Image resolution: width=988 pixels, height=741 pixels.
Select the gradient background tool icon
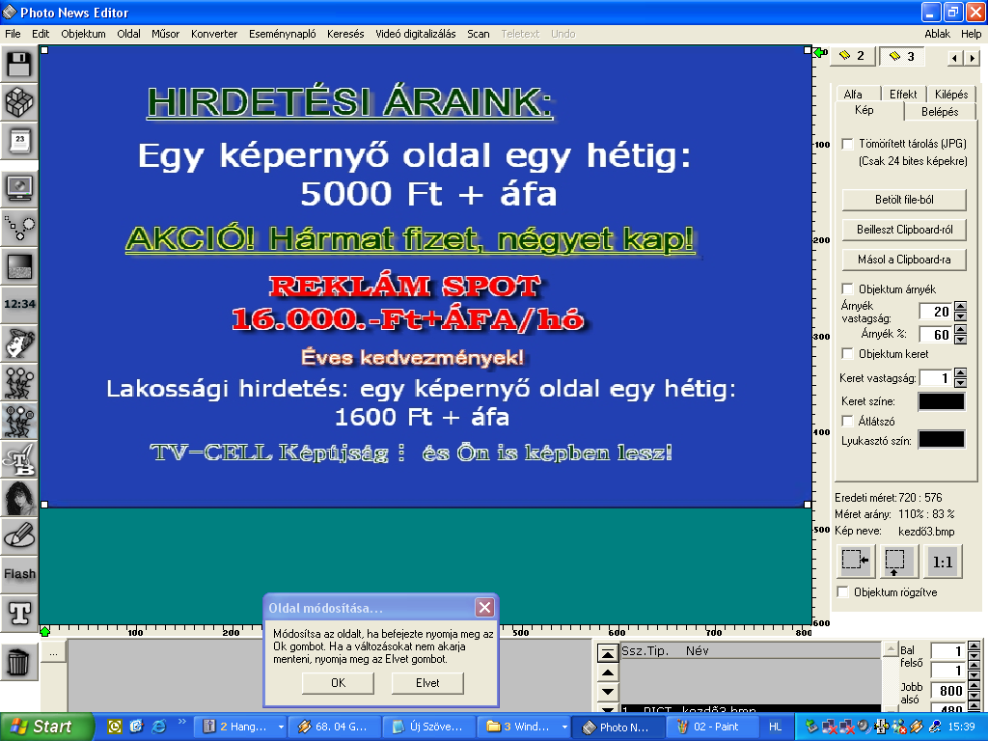click(x=19, y=264)
